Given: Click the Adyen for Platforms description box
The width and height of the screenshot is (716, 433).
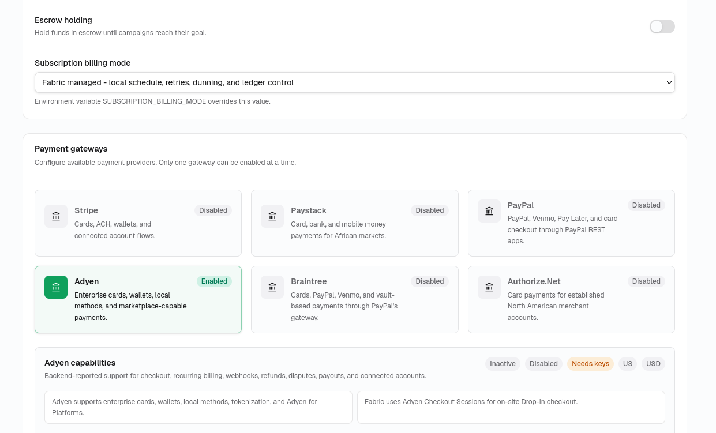Looking at the screenshot, I should [x=198, y=407].
